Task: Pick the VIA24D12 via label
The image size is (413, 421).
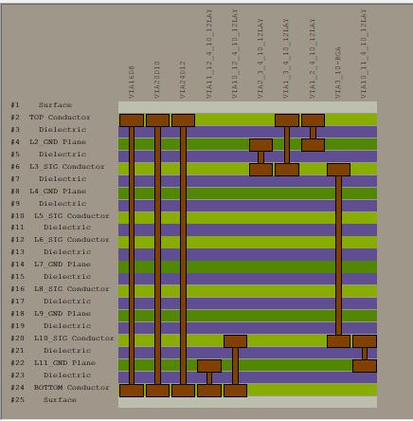Action: (x=183, y=80)
